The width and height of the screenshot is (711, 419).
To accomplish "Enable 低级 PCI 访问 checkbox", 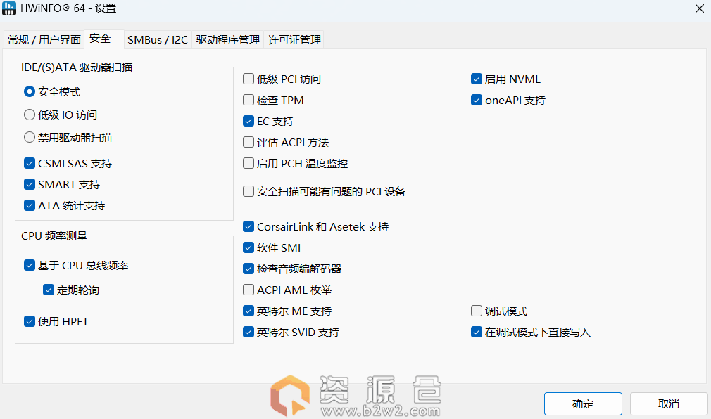I will coord(248,79).
